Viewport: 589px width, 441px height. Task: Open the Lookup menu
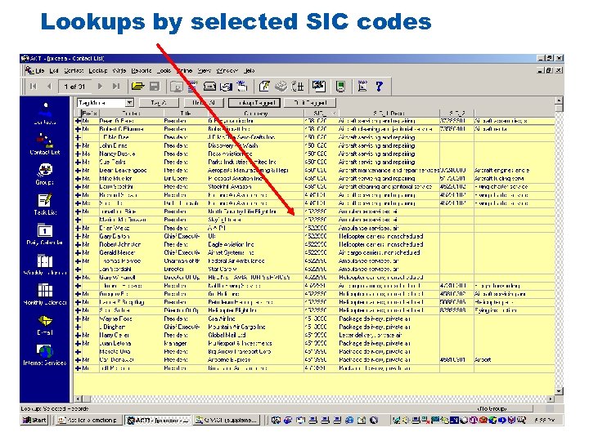98,70
